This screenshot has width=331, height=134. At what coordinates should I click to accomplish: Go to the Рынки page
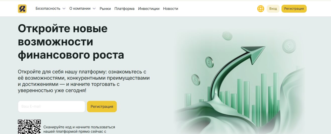[x=105, y=9]
